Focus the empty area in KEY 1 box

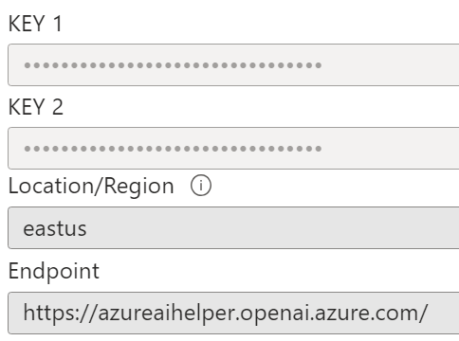391,64
